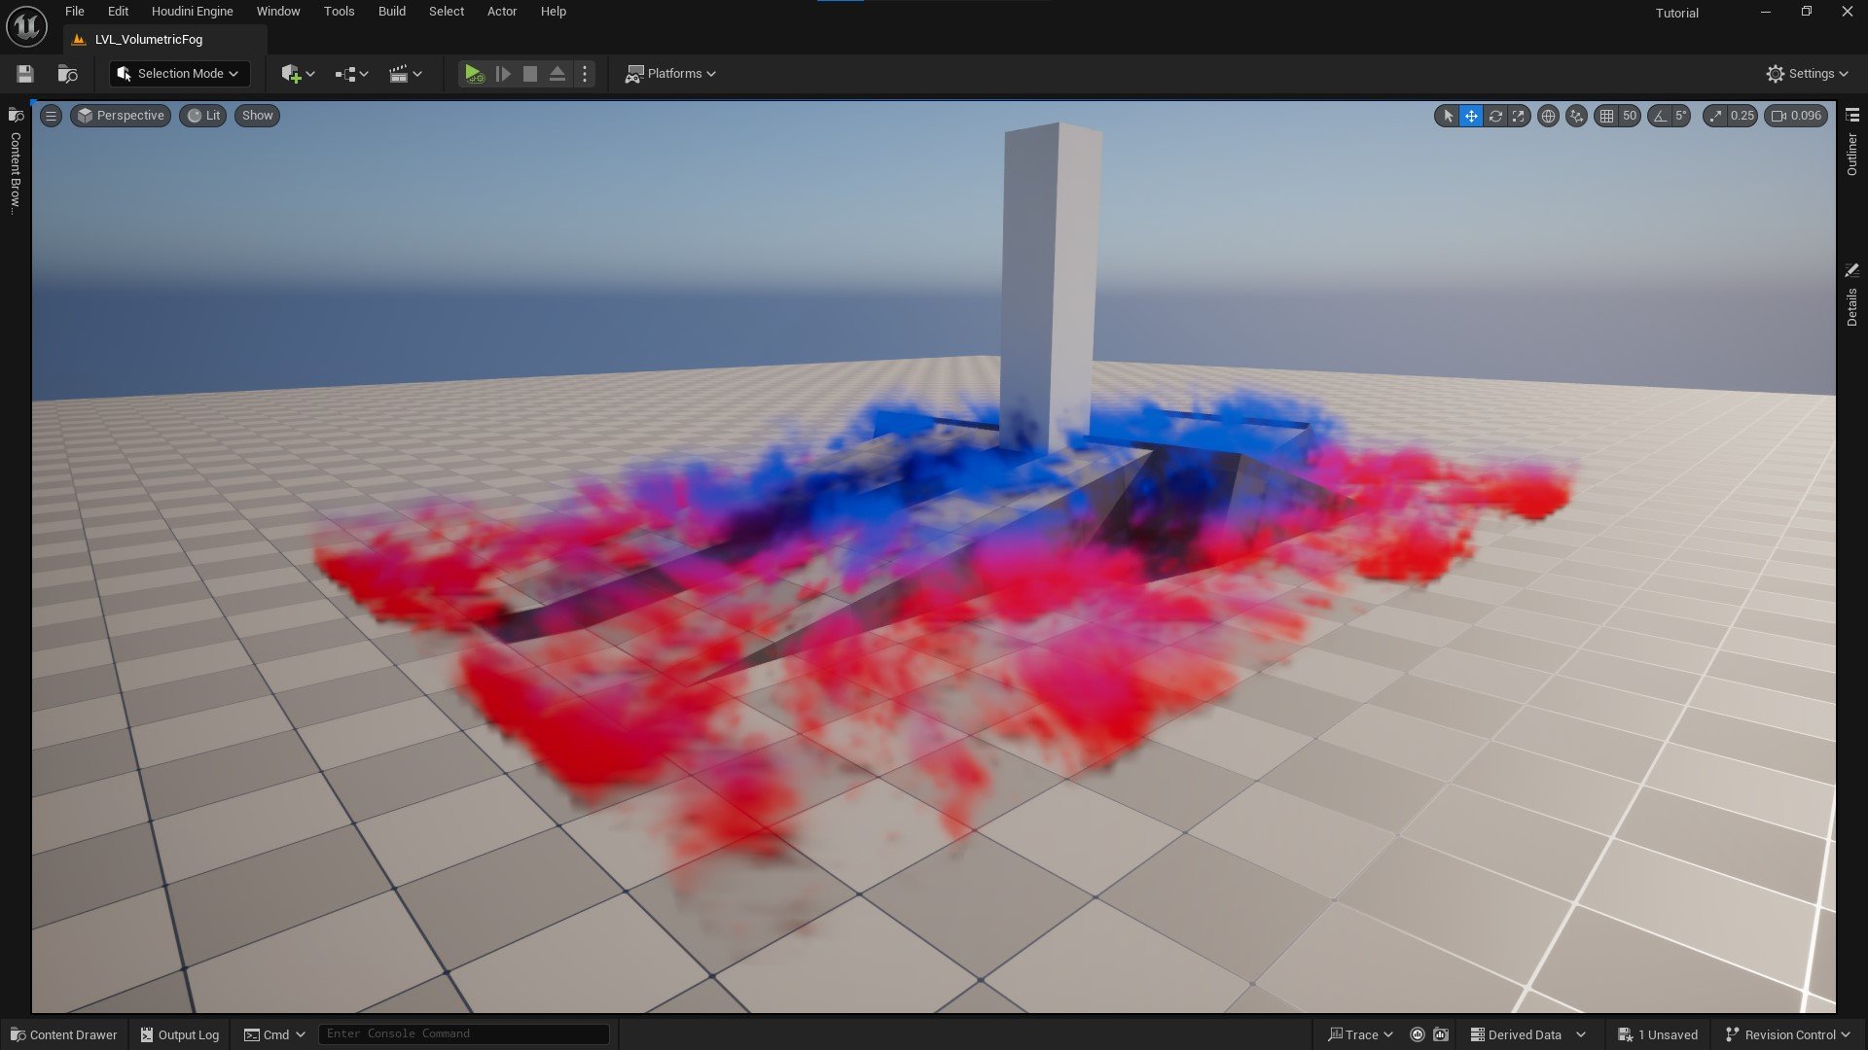
Task: Click the Eject button in toolbar
Action: (x=557, y=74)
